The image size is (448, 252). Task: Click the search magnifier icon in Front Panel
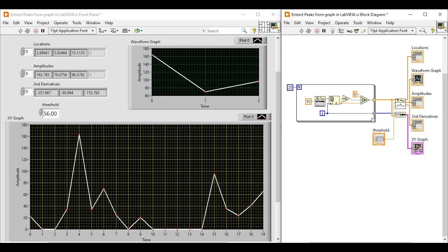coord(244,31)
